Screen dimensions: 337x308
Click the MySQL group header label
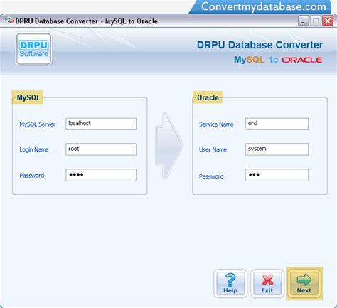point(28,97)
